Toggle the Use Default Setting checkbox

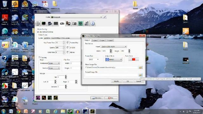tap(38, 32)
